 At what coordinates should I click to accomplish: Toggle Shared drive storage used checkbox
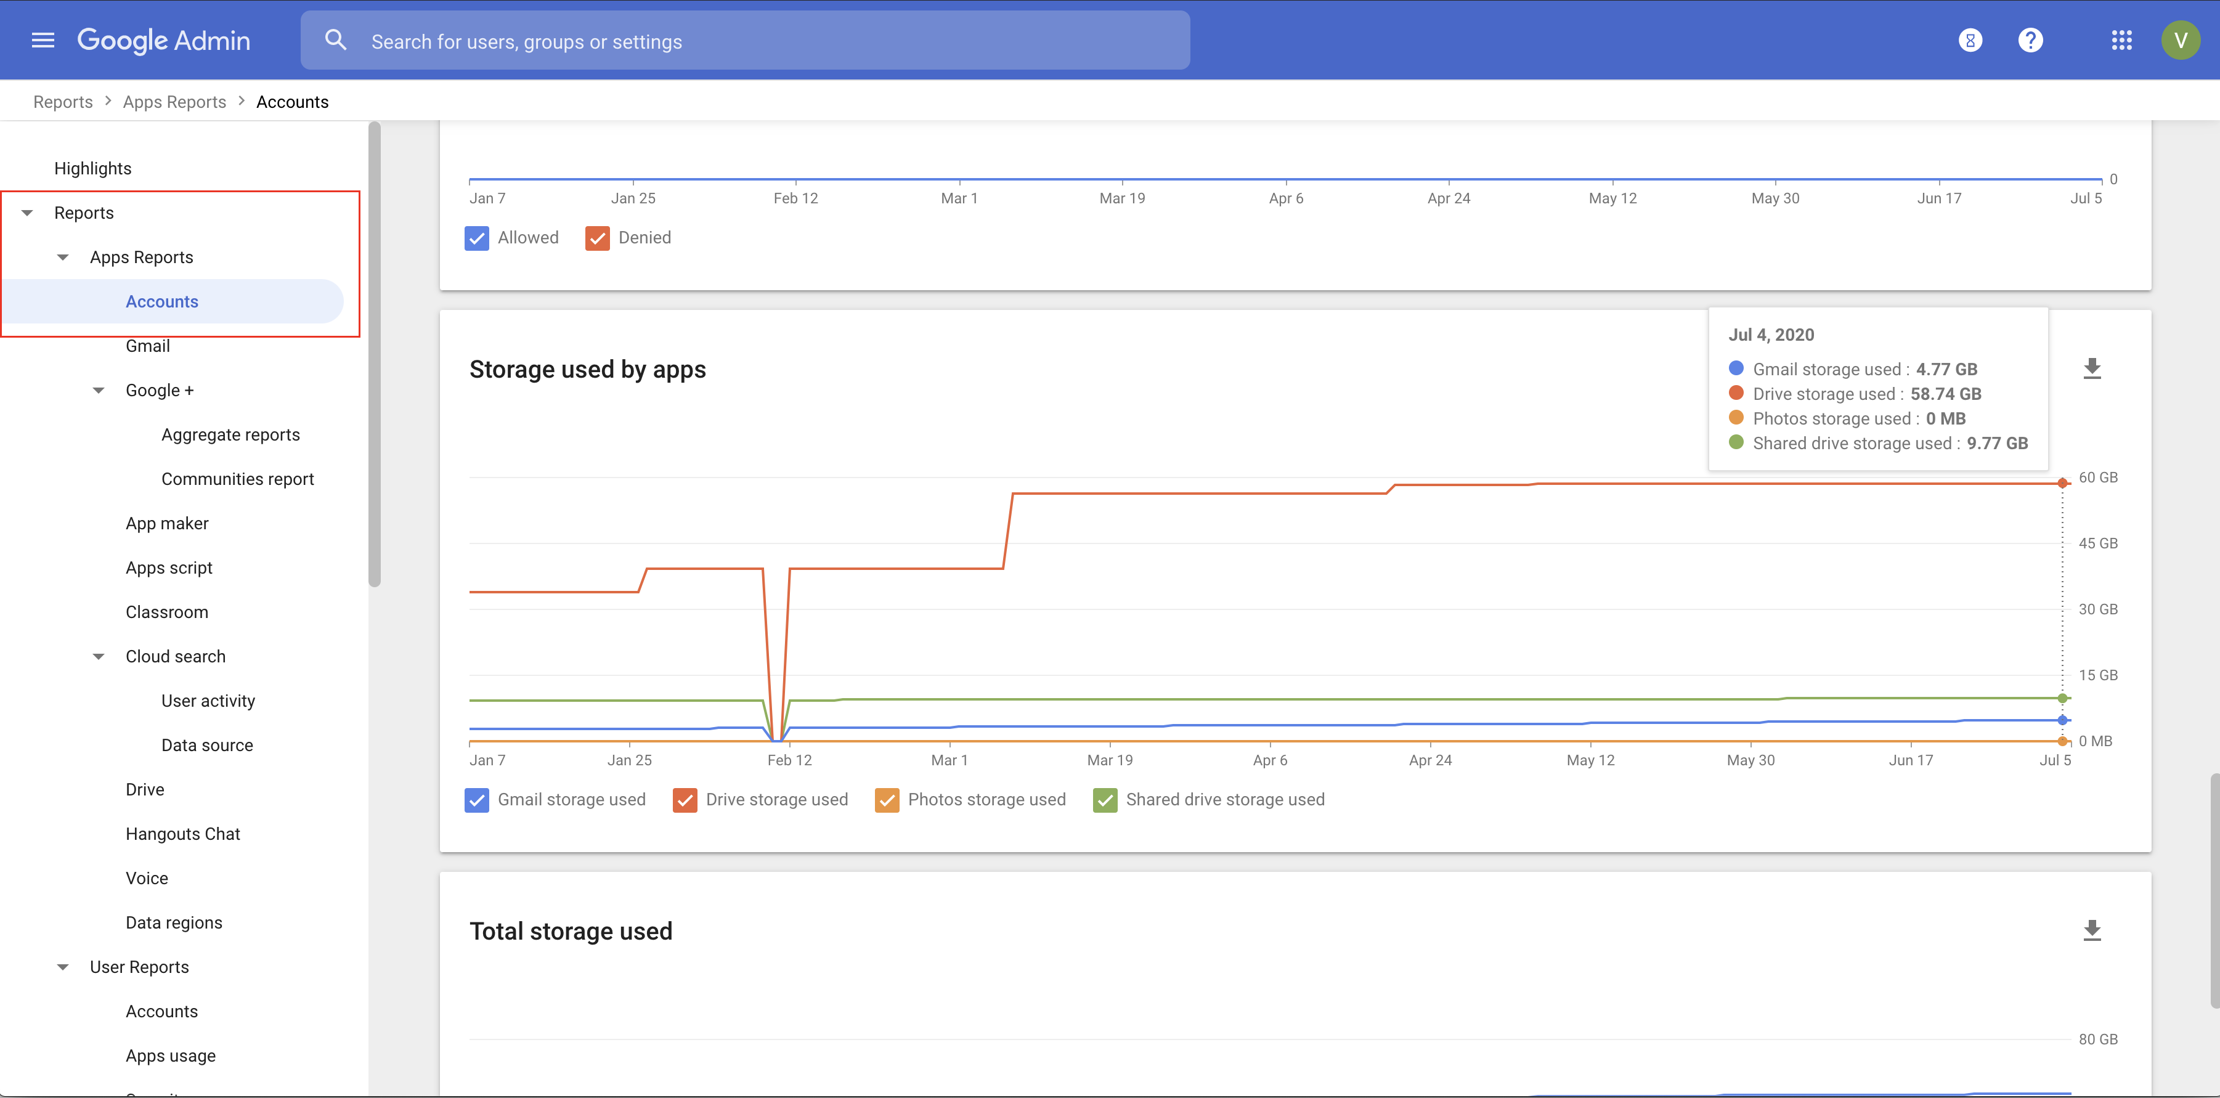click(x=1105, y=800)
